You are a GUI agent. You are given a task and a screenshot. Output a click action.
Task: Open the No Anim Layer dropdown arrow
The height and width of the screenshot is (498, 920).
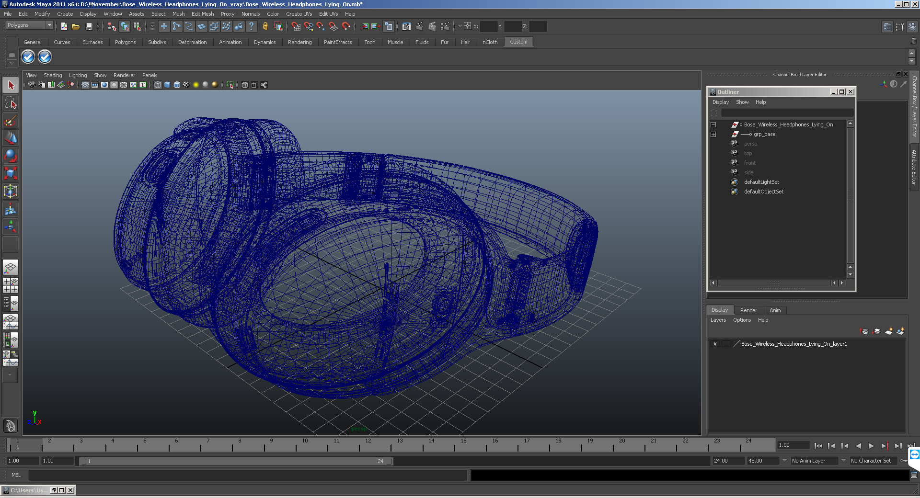point(784,461)
